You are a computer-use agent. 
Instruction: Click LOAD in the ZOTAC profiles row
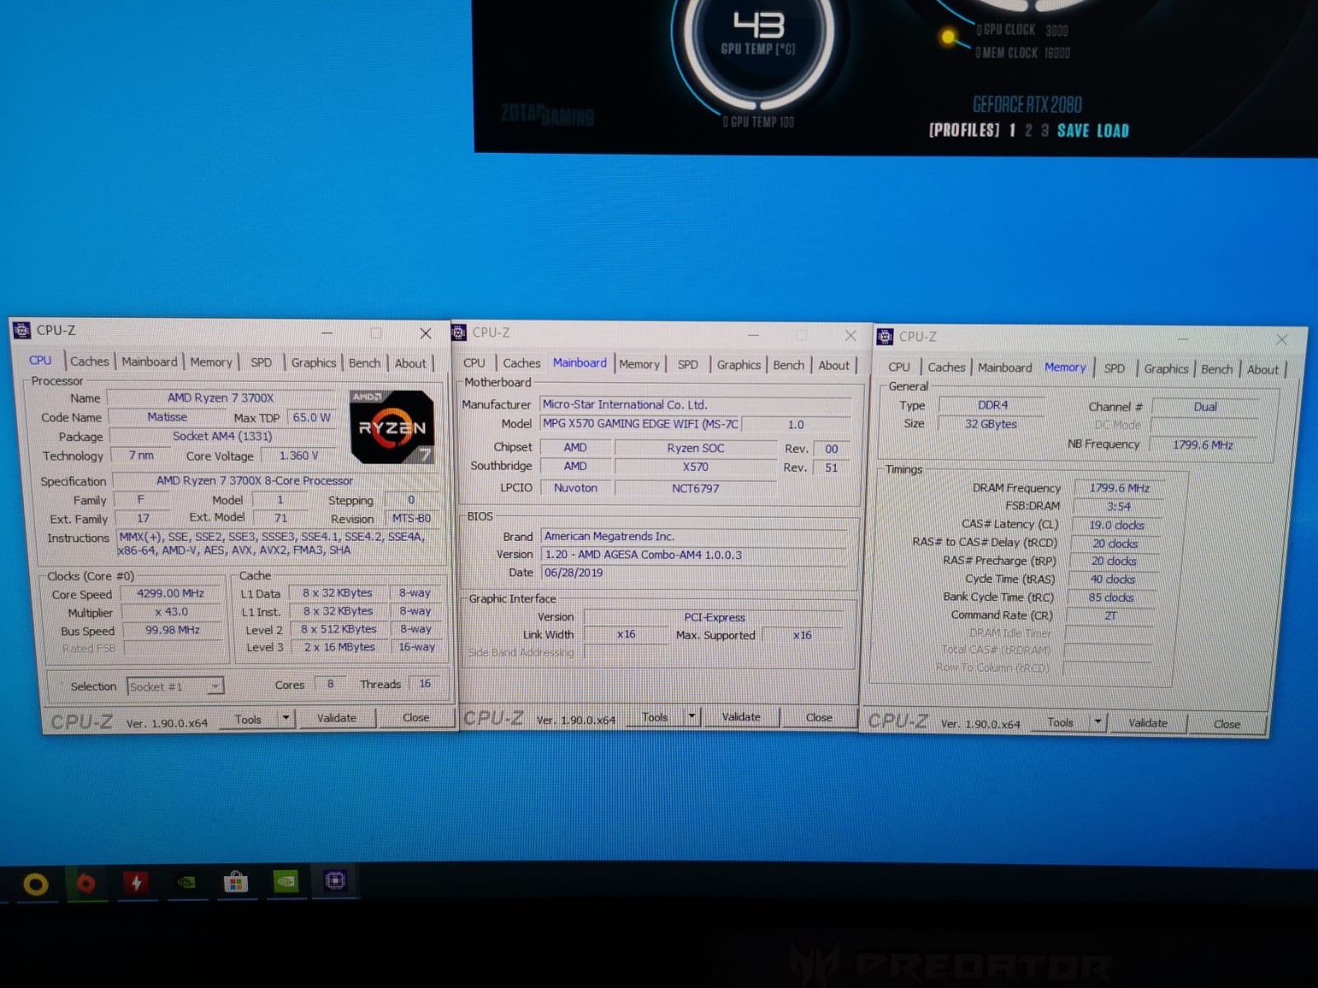(1112, 130)
